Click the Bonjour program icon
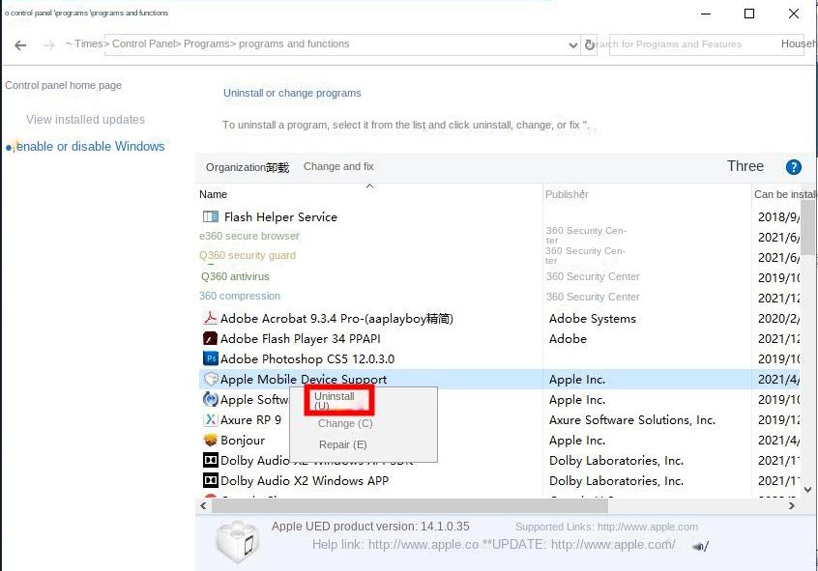 (210, 440)
